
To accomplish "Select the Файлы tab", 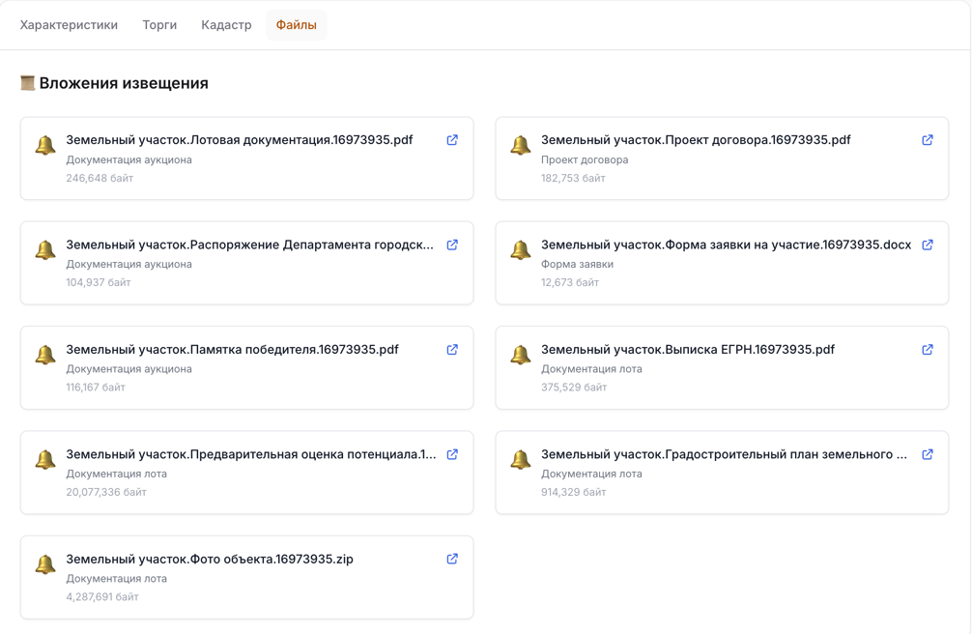I will click(x=296, y=25).
